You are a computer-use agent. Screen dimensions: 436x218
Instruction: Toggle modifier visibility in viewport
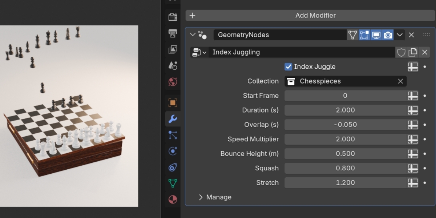pos(376,35)
